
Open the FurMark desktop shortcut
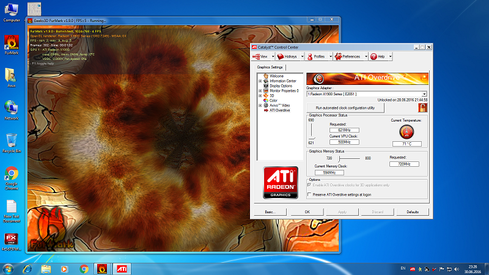point(10,43)
